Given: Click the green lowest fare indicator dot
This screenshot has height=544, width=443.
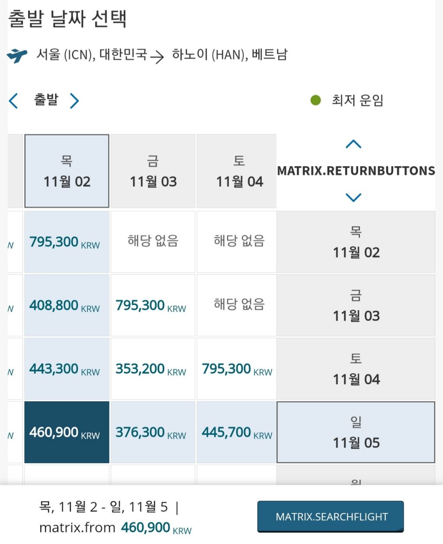Looking at the screenshot, I should (315, 100).
